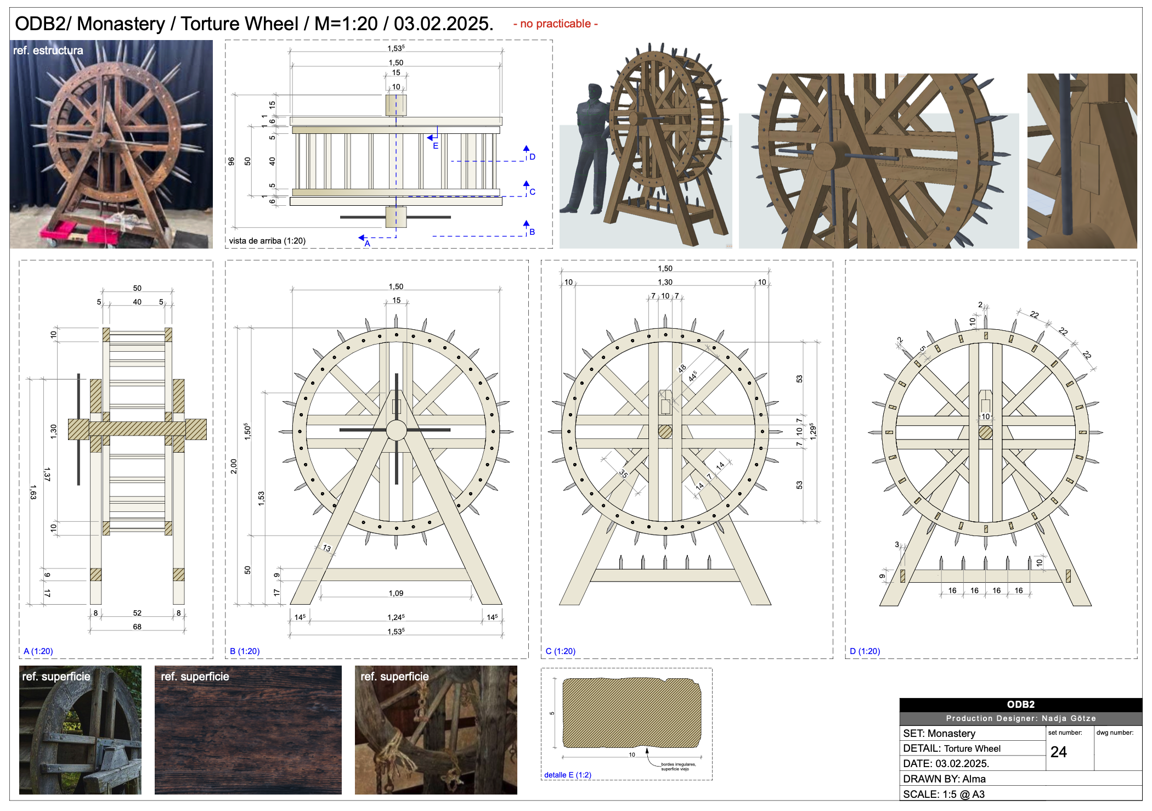
Task: Click the 'ref. estructura' photo label
Action: point(48,52)
